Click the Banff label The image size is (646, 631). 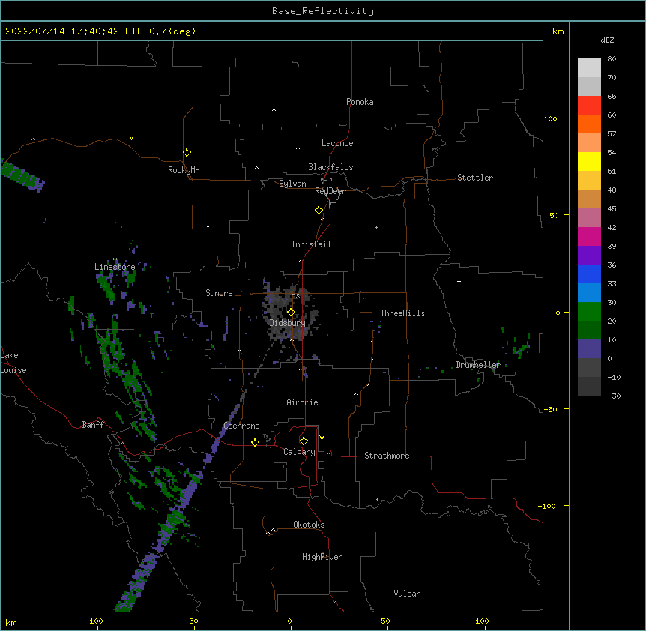[x=93, y=425]
